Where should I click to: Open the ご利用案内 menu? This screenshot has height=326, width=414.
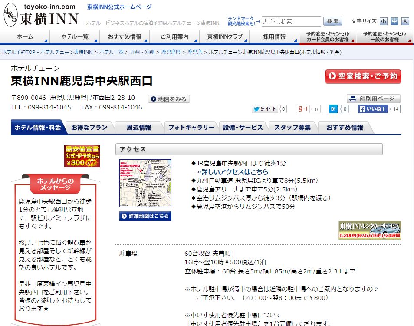coord(174,37)
